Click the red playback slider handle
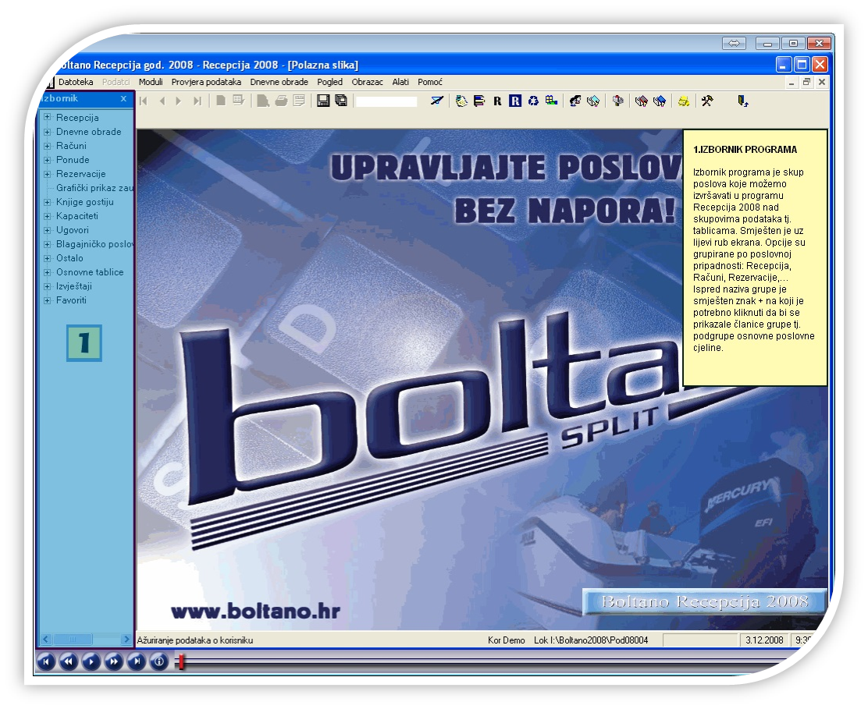Screen dimensions: 868x709 tap(180, 662)
